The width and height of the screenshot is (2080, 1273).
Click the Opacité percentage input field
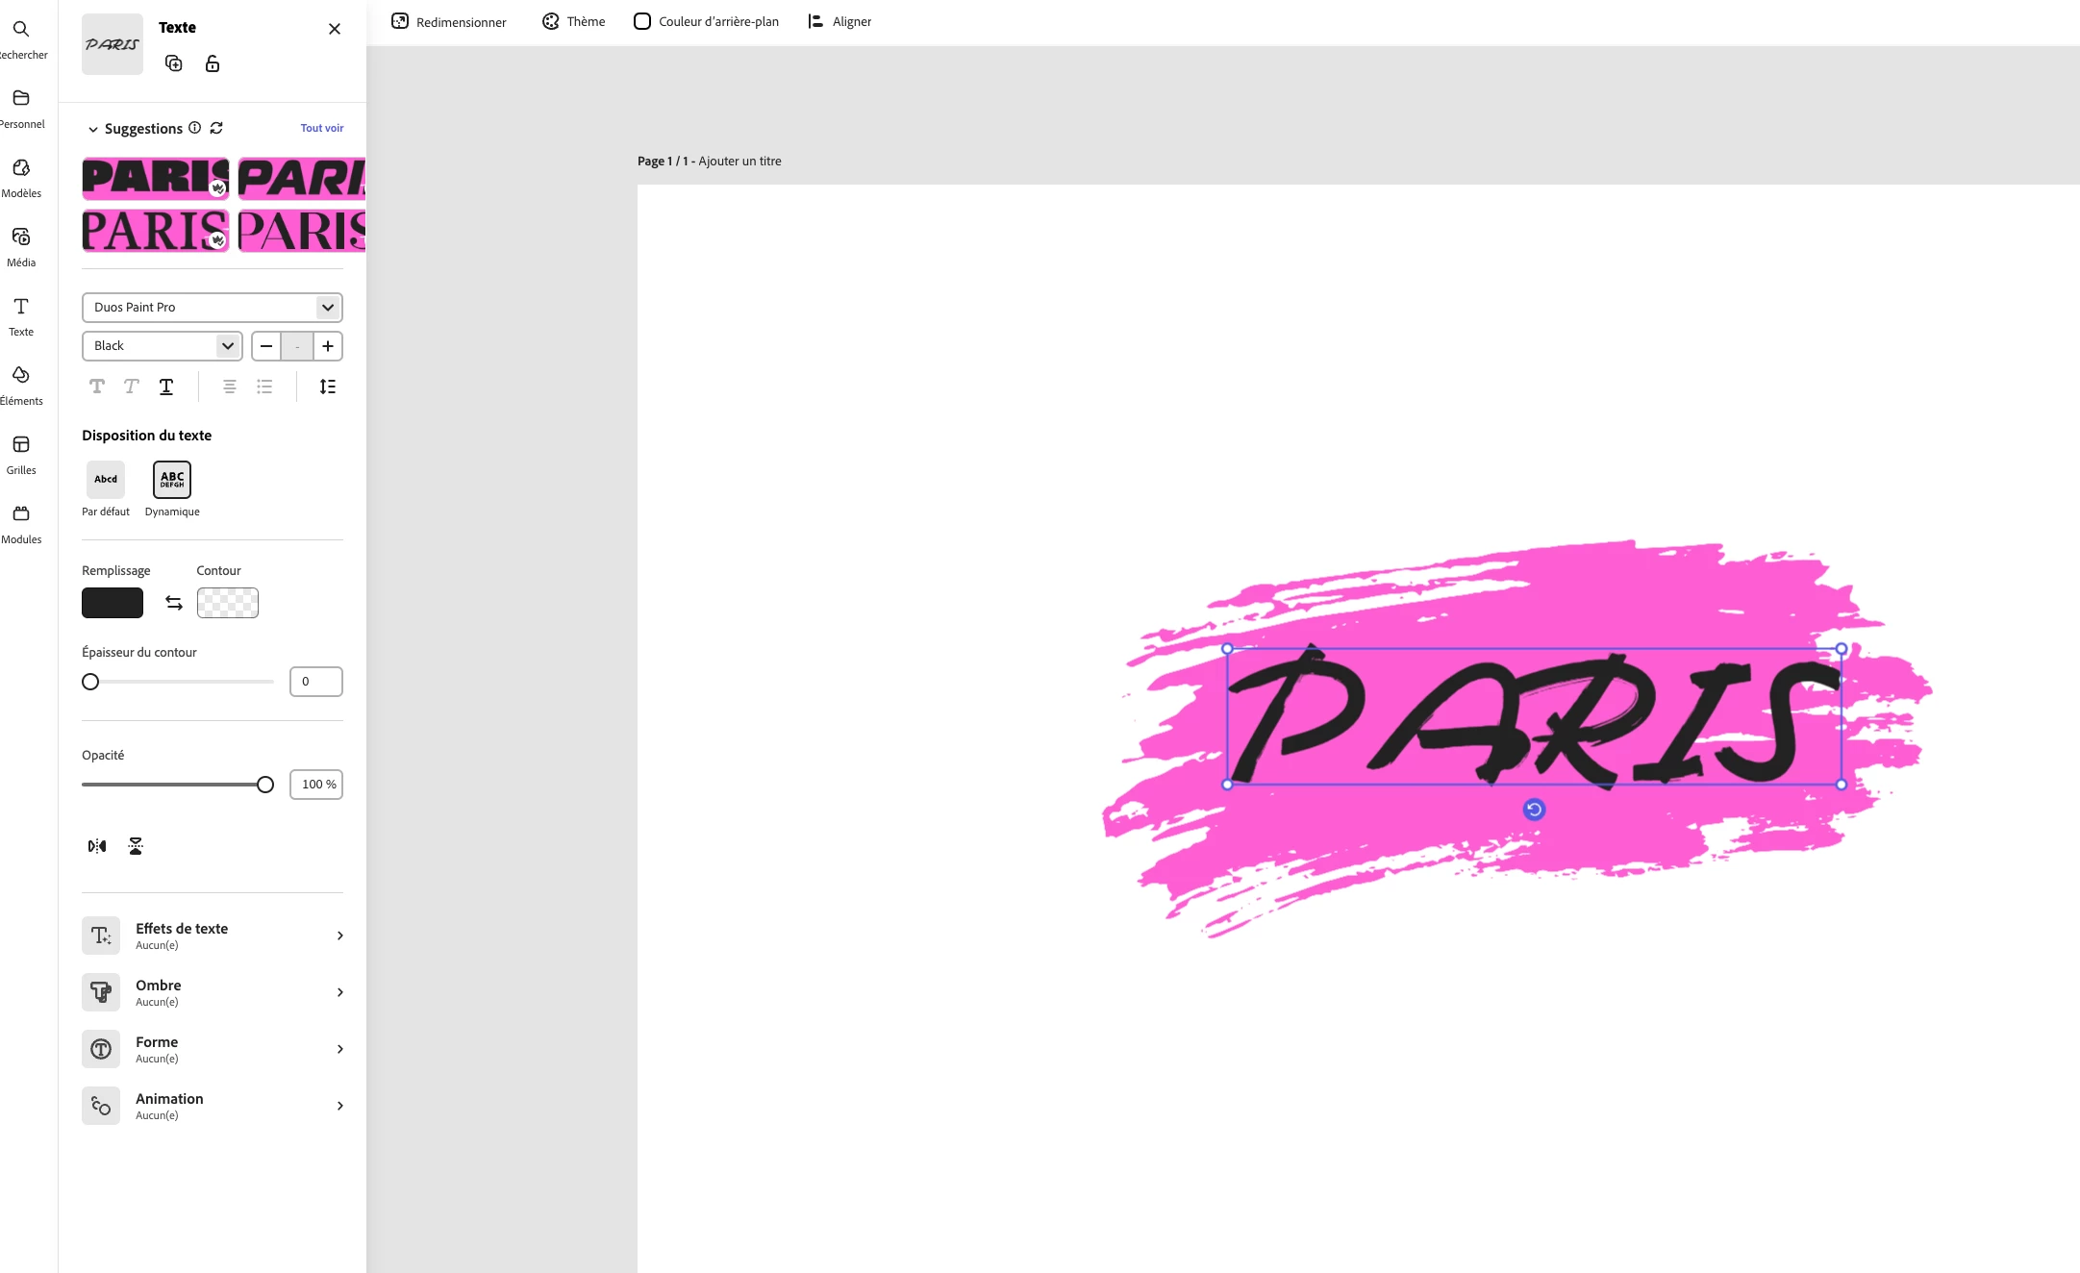316,785
